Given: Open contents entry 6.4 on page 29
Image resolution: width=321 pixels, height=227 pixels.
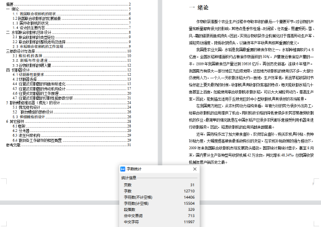Looking at the screenshot, I should click(72, 140).
